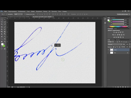
Task: Open the Auto-Select Layer dropdown
Action: (18, 14)
